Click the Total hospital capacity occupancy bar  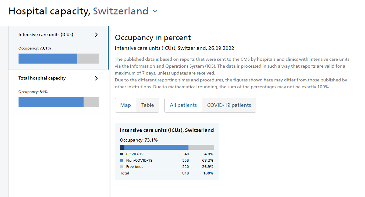coord(58,102)
